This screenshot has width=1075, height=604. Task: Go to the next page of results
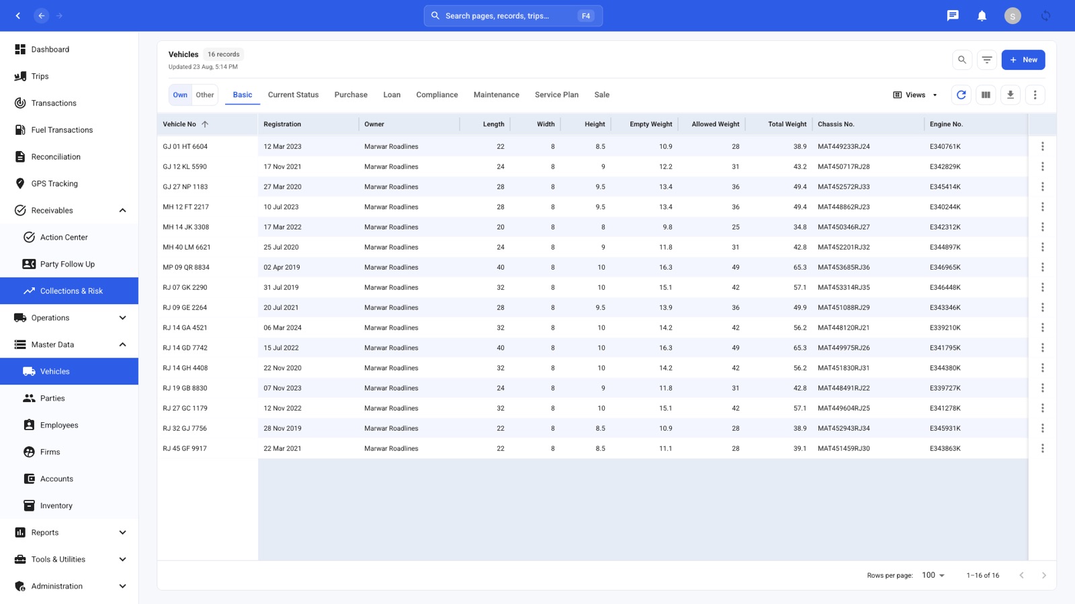tap(1043, 575)
